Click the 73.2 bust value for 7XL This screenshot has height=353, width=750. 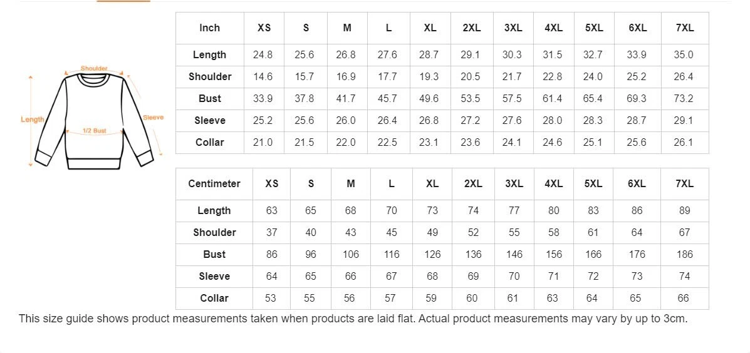coord(684,98)
